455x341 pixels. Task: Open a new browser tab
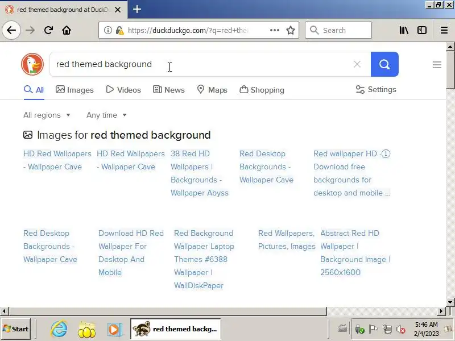[137, 9]
